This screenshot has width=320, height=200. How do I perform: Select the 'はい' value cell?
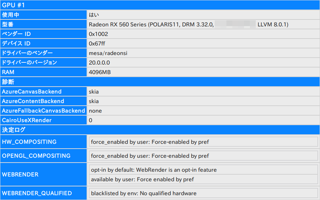pyautogui.click(x=203, y=15)
